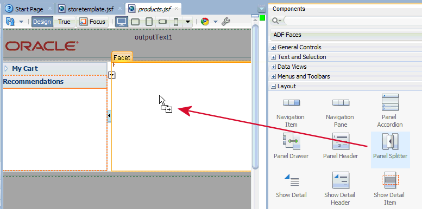
Task: Expand the Text and Selection section
Action: pos(274,57)
